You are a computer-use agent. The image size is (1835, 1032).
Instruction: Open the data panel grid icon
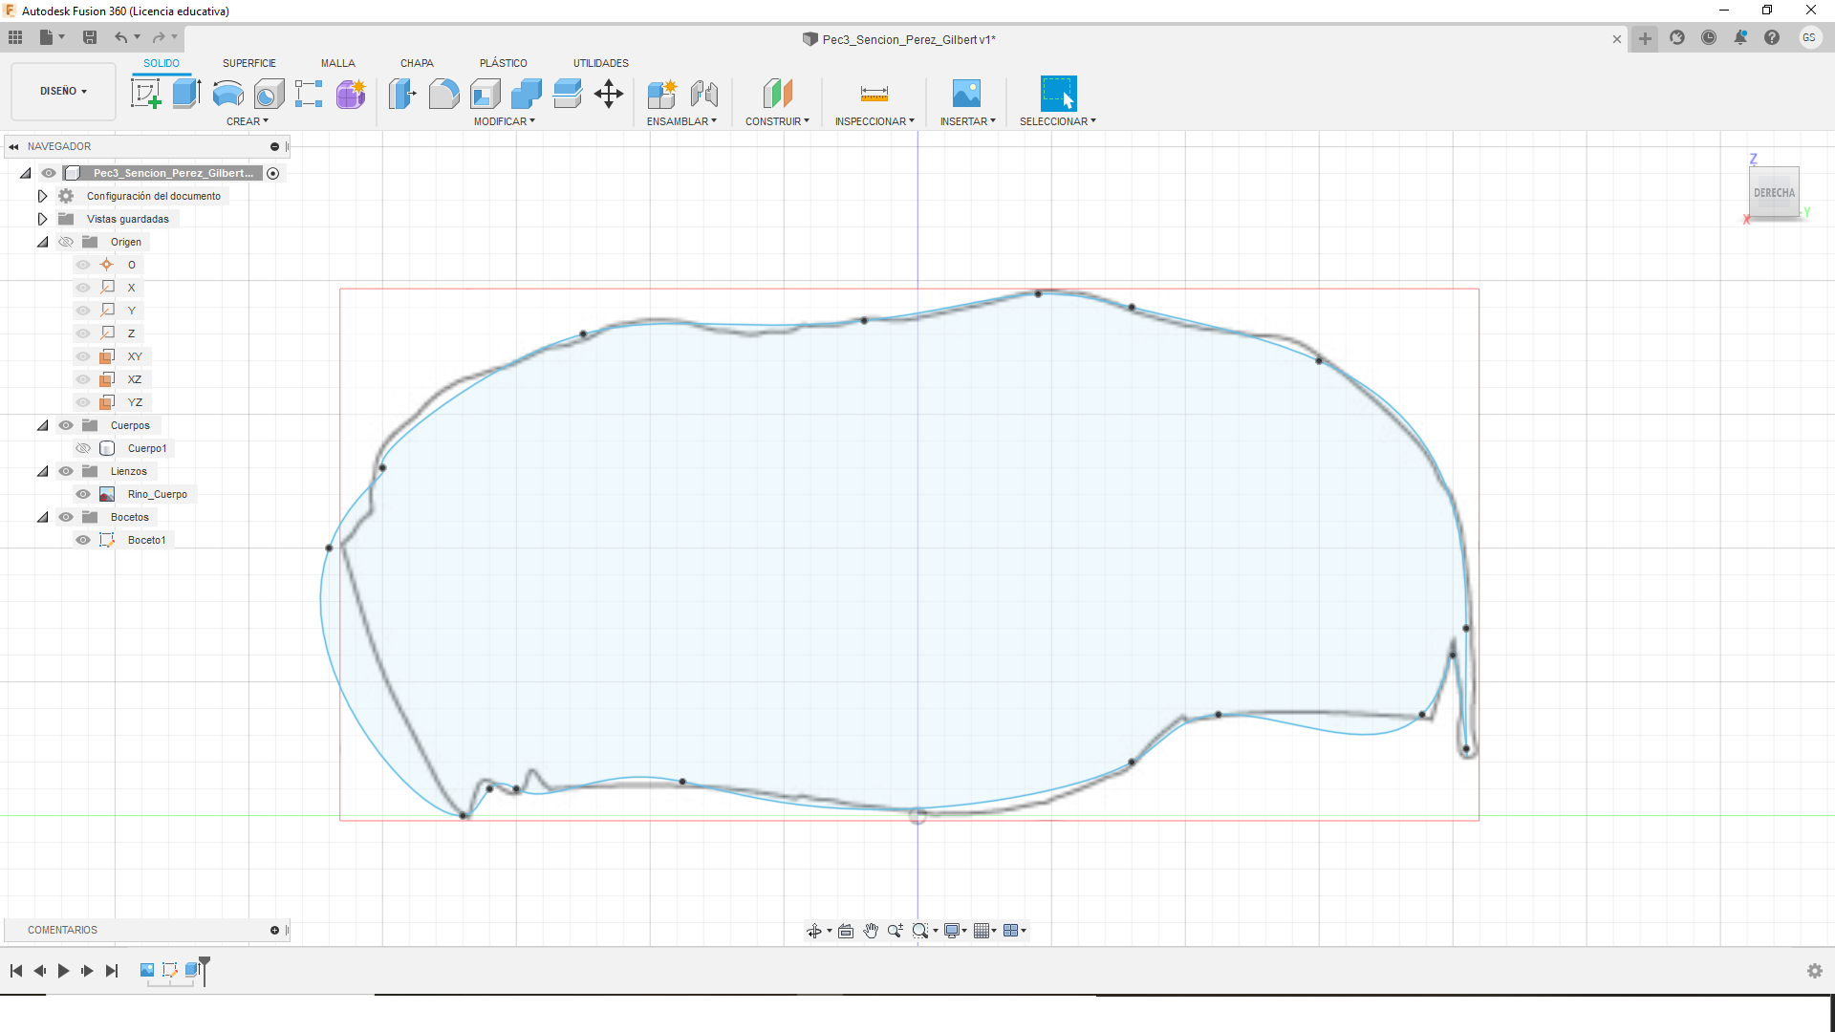point(15,37)
